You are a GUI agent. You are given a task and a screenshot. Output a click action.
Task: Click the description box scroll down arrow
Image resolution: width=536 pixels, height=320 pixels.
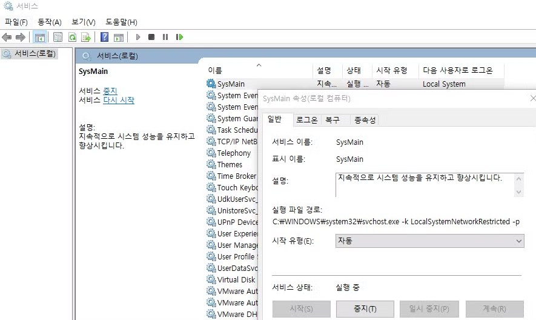coord(518,192)
